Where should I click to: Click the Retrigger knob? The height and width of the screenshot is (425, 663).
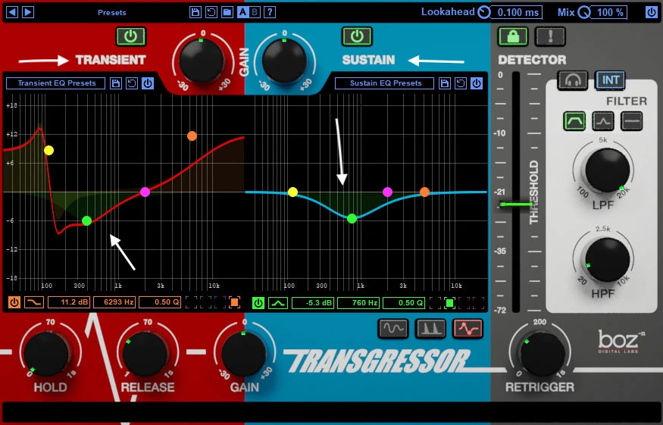pyautogui.click(x=543, y=354)
